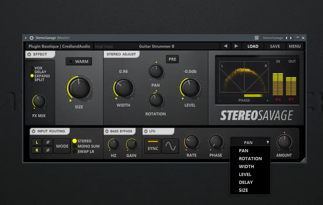Image resolution: width=323 pixels, height=205 pixels.
Task: Expand the plugin window menu arrow
Action: click(x=26, y=38)
